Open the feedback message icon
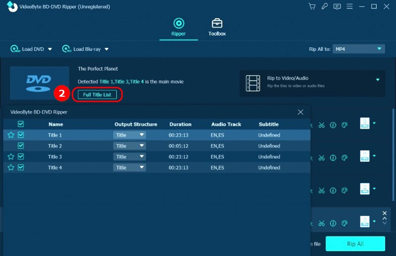This screenshot has width=396, height=256. (x=337, y=7)
